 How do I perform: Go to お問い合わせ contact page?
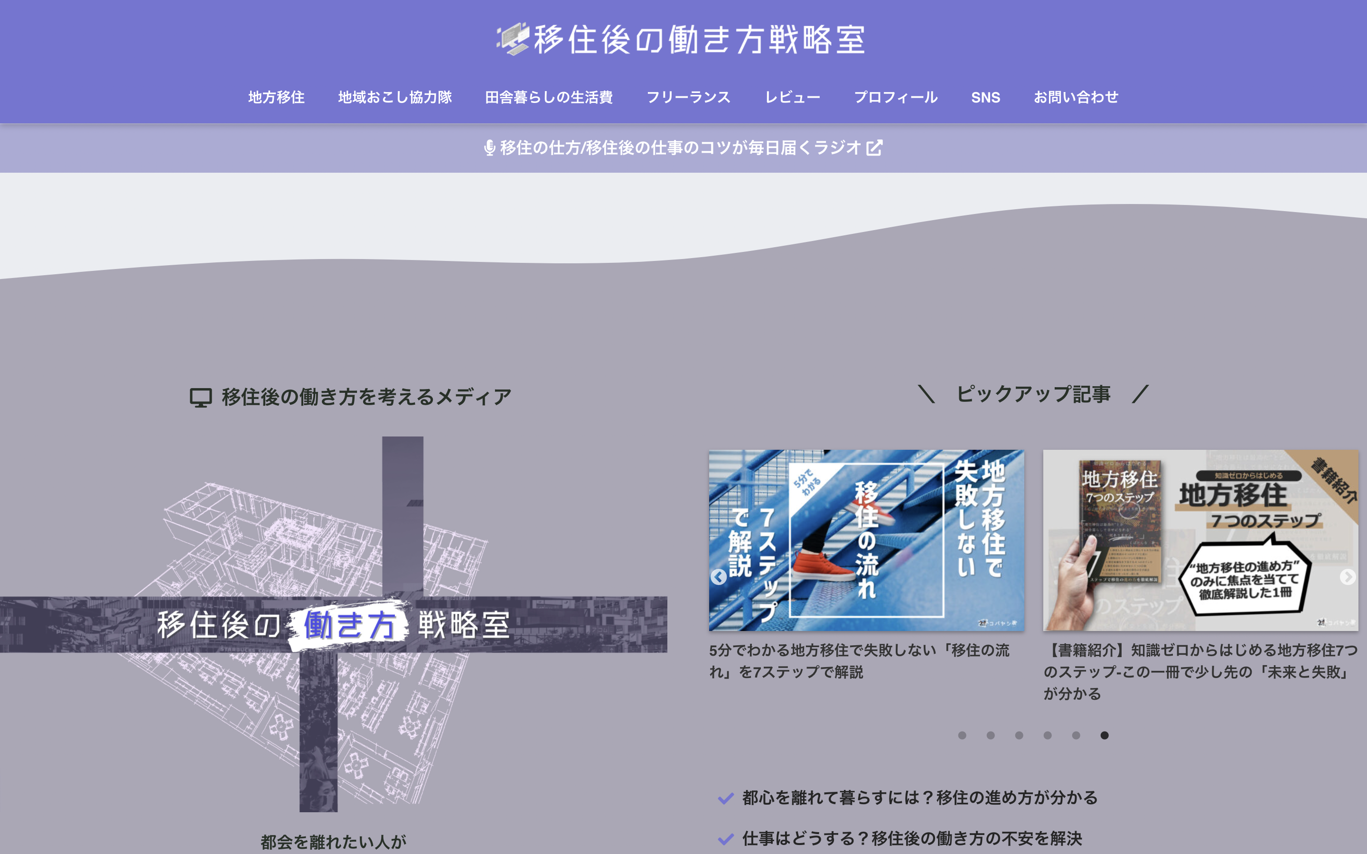pyautogui.click(x=1076, y=97)
